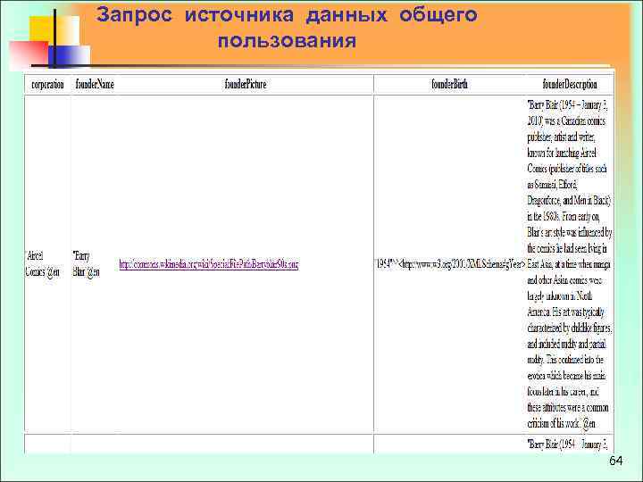Click the long Barry Blair description cell ending in @en
The width and height of the screenshot is (643, 482).
coord(570,264)
